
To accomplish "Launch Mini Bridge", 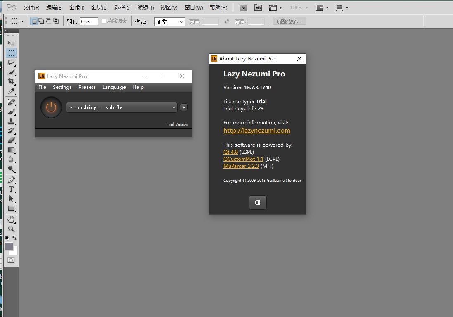I will (258, 7).
